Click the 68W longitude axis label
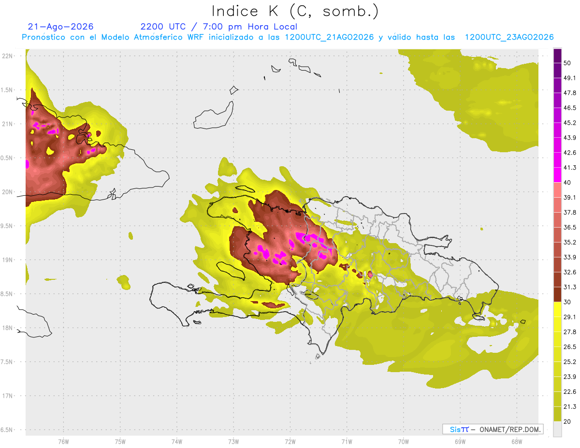 pos(516,442)
